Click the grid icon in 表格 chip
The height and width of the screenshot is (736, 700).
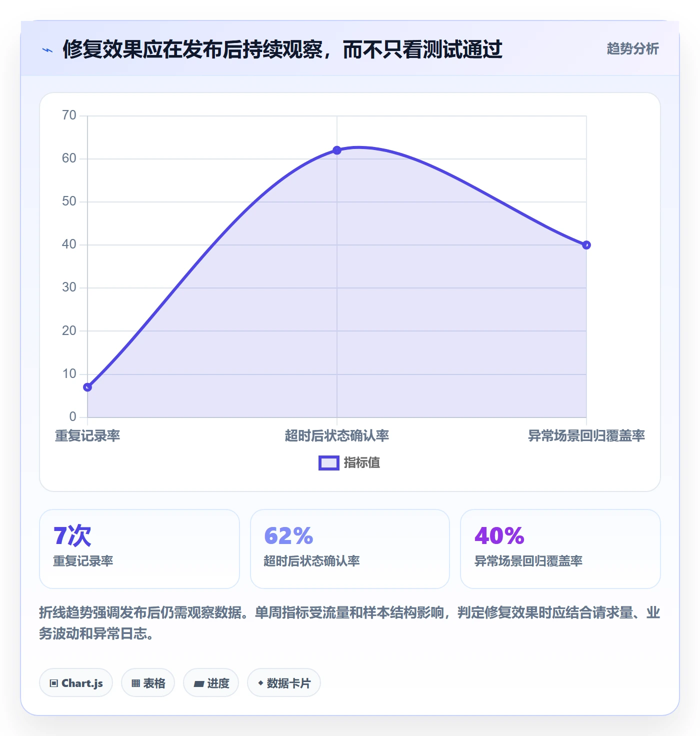pos(135,683)
